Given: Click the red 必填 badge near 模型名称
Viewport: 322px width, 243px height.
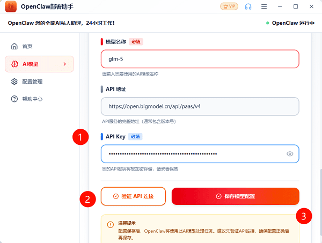Looking at the screenshot, I should coord(136,42).
